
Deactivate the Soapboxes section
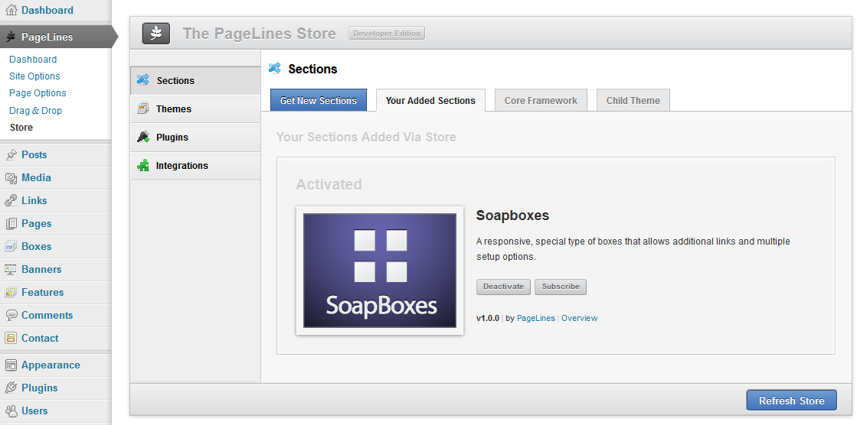503,287
